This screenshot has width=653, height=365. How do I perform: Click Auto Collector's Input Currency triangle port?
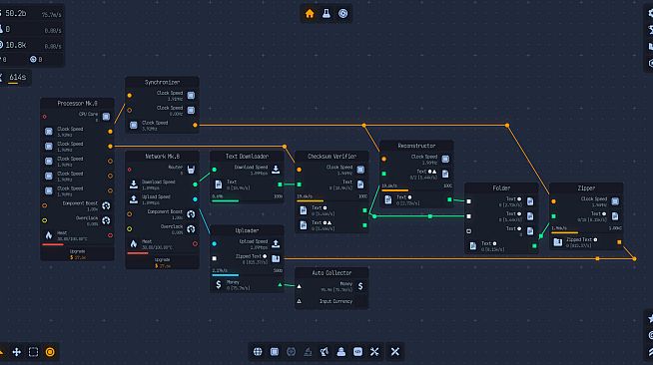[299, 301]
